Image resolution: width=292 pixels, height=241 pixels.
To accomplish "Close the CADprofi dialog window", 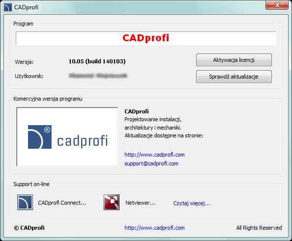I will 277,4.
